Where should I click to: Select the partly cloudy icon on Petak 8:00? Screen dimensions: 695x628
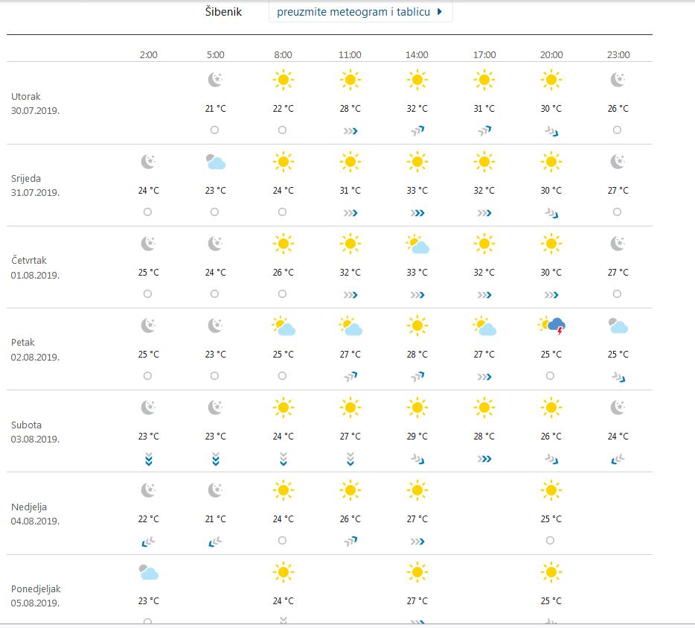pyautogui.click(x=283, y=326)
